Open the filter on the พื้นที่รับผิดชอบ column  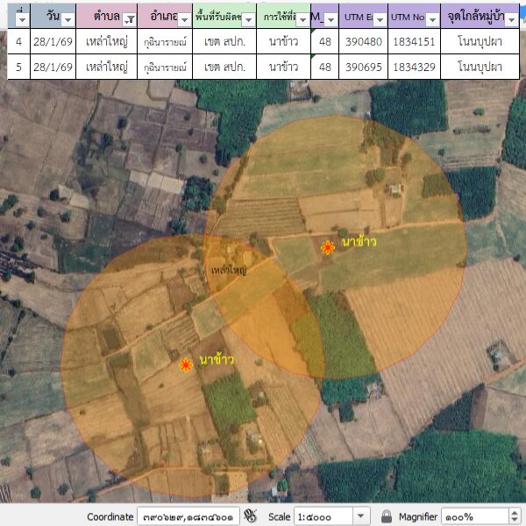coord(247,19)
